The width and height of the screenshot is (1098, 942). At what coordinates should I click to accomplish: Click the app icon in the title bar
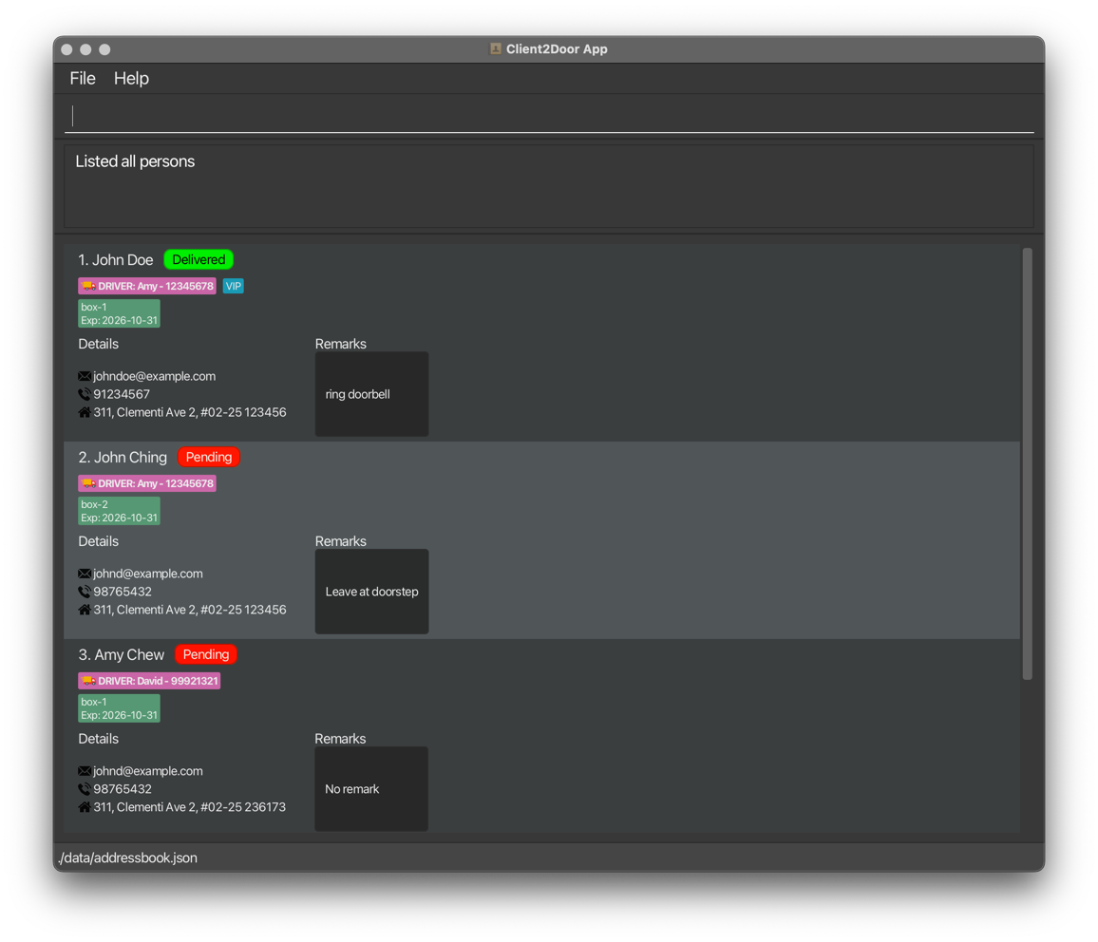point(495,48)
